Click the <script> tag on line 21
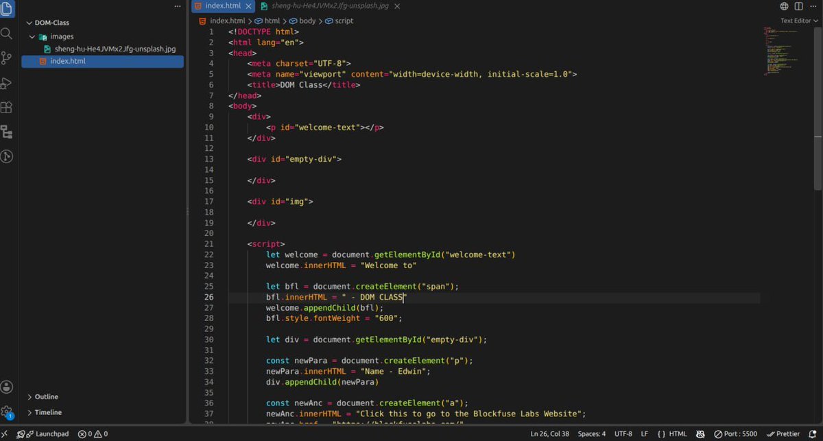Screen dimensions: 823x441 click(266, 244)
